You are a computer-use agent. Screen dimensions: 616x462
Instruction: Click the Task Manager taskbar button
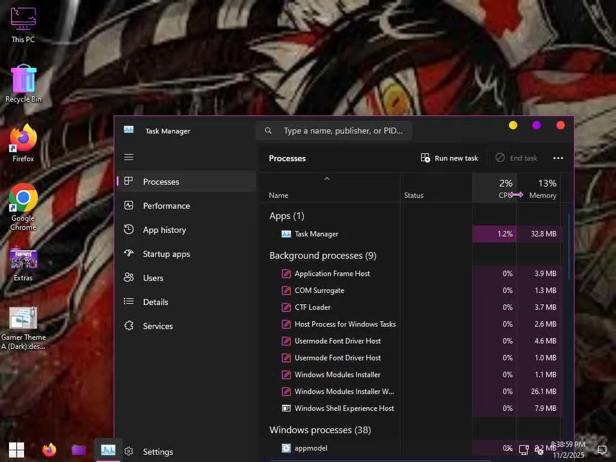108,450
